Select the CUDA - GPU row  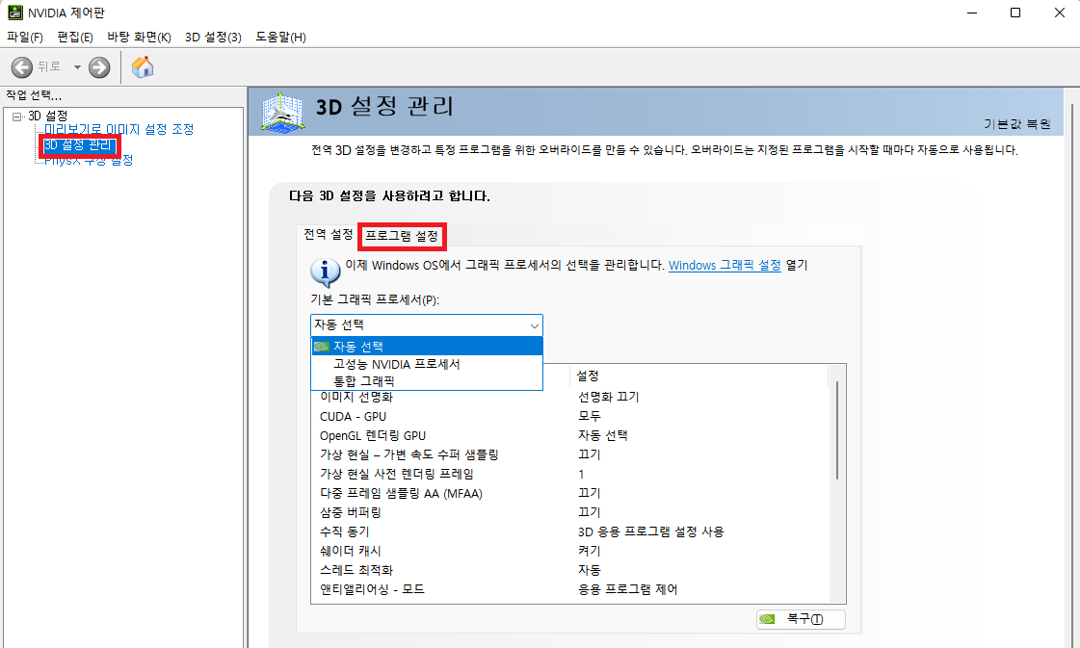(x=570, y=416)
